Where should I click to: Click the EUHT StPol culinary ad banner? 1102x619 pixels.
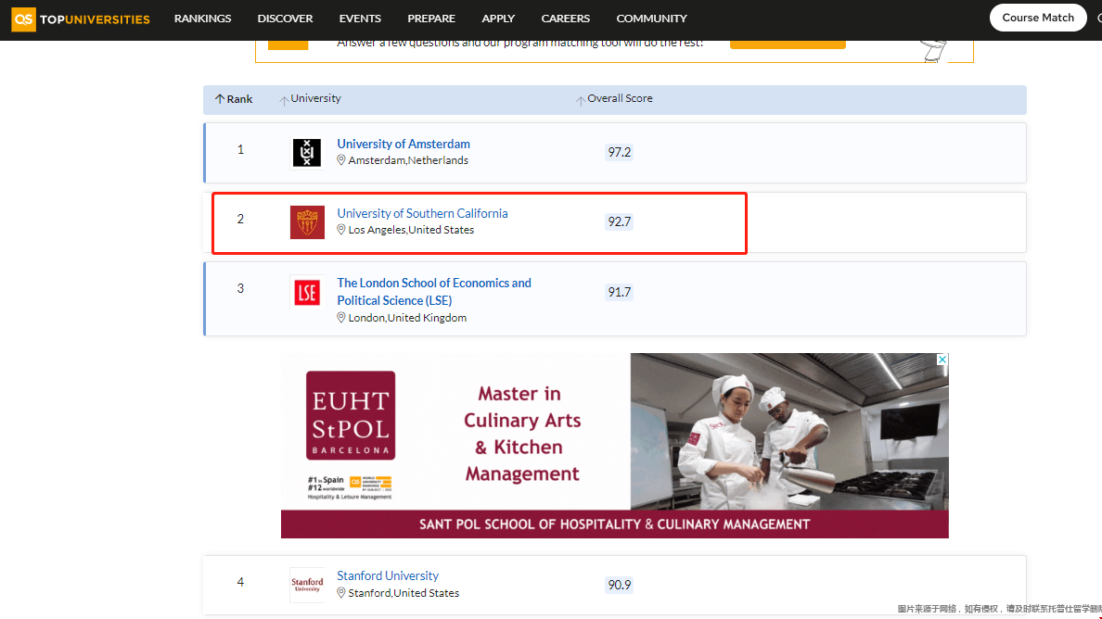pos(614,445)
